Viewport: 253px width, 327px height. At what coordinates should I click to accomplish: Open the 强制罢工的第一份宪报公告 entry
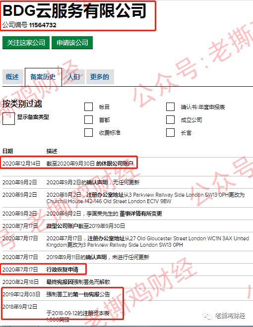[x=78, y=294]
